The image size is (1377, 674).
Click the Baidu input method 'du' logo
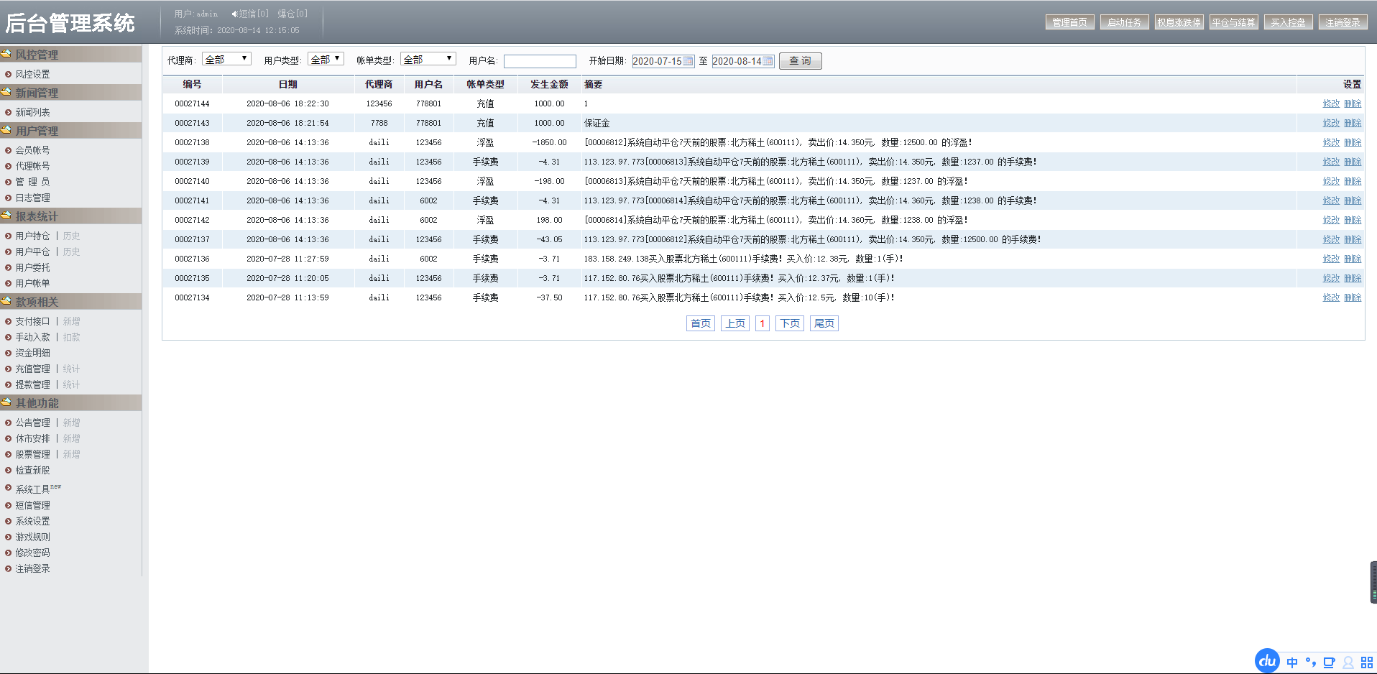(1267, 661)
